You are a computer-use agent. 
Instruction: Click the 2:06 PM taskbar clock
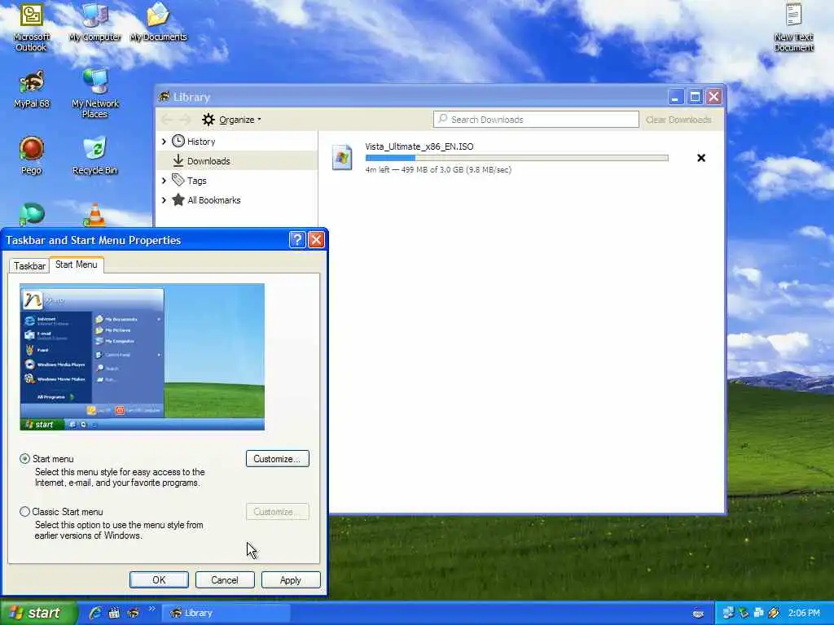click(804, 613)
